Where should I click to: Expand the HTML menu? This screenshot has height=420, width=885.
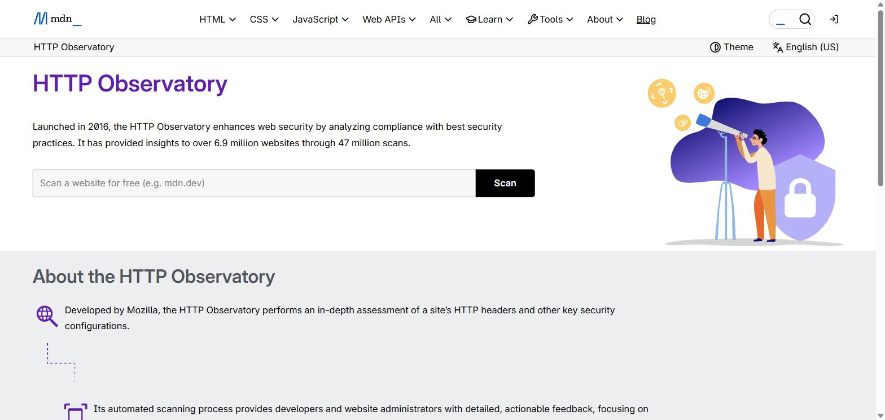click(217, 19)
